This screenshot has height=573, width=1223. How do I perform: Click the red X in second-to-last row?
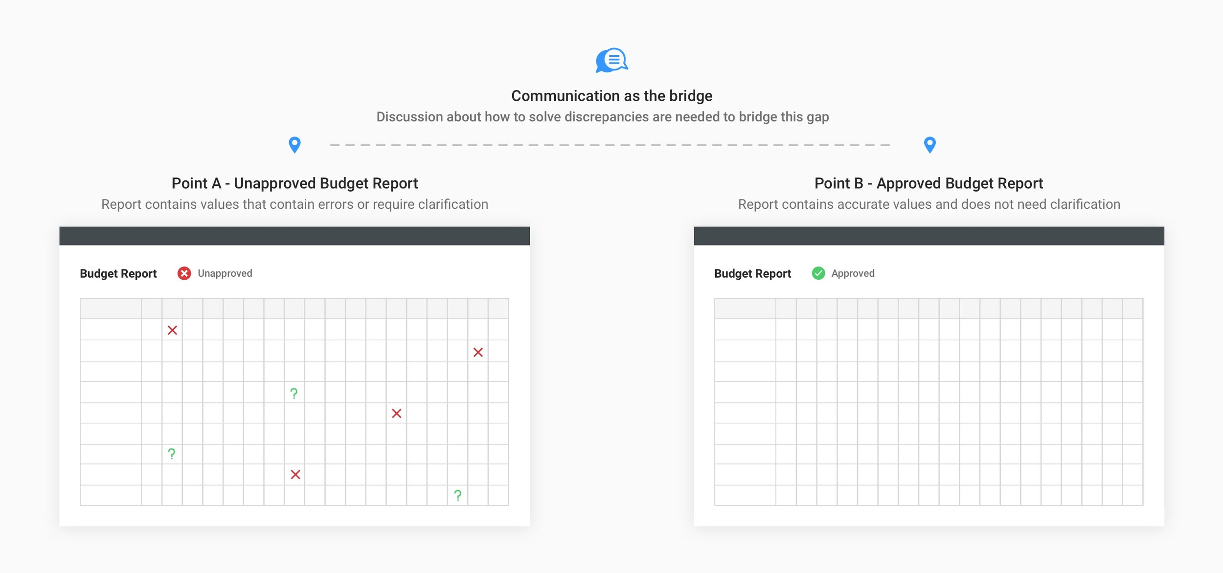tap(295, 475)
